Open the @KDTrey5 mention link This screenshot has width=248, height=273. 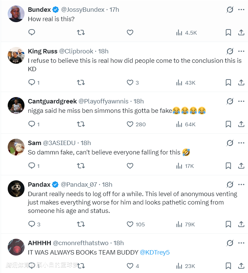pos(155,253)
